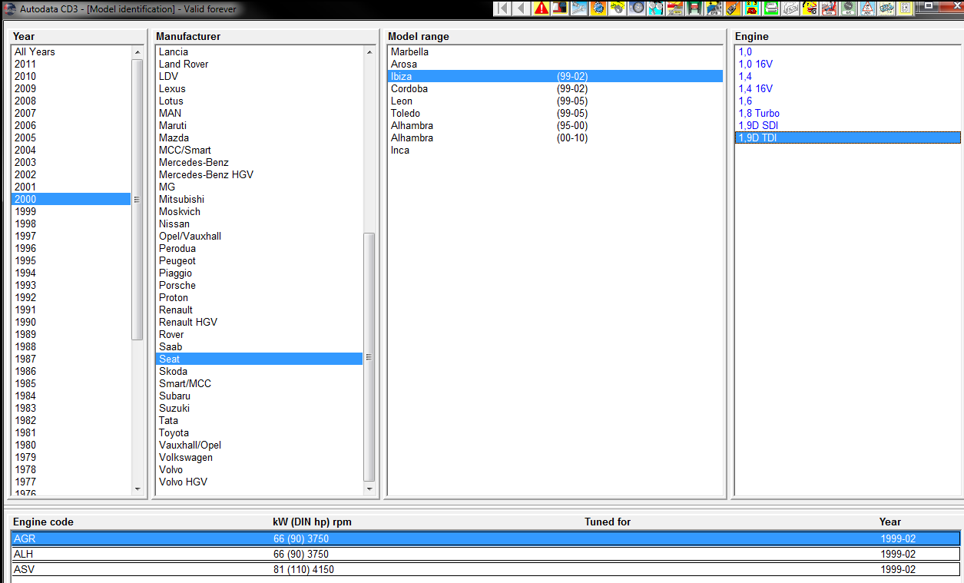
Task: Click the Manufacturer list scroll-down arrow
Action: (x=369, y=489)
